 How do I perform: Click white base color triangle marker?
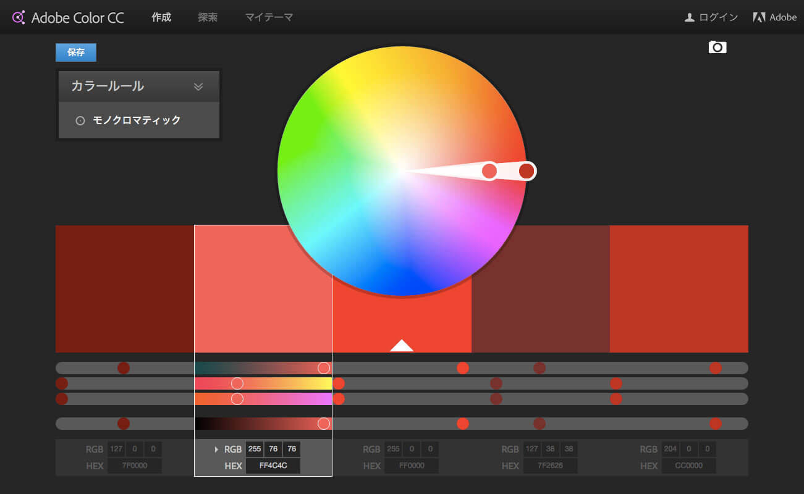click(x=402, y=345)
